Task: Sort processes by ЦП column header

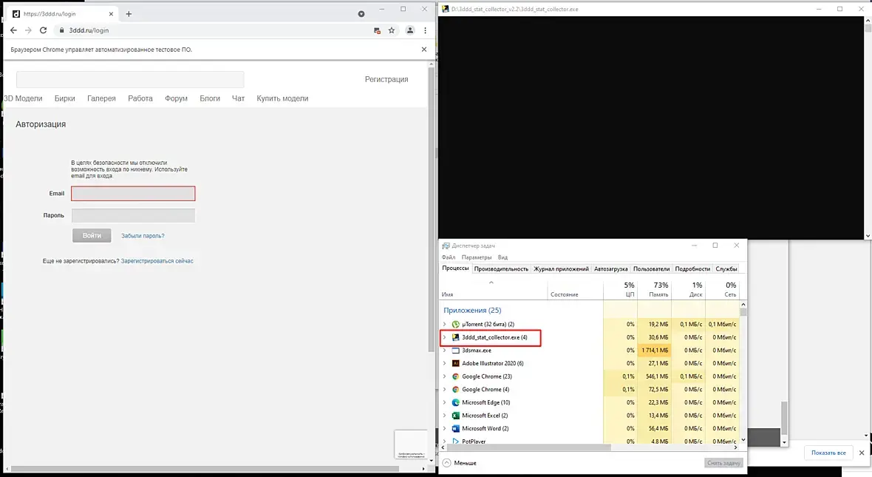Action: (621, 289)
